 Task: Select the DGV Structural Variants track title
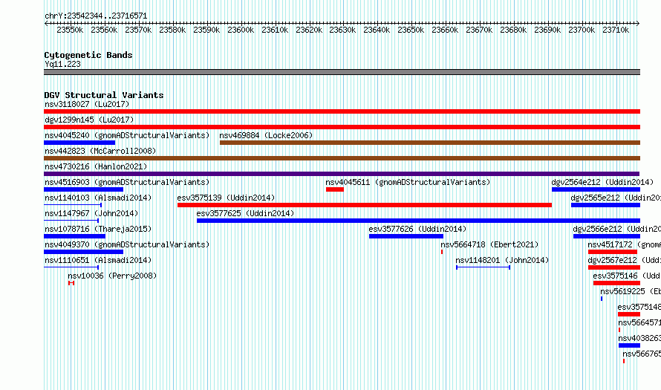pyautogui.click(x=104, y=95)
